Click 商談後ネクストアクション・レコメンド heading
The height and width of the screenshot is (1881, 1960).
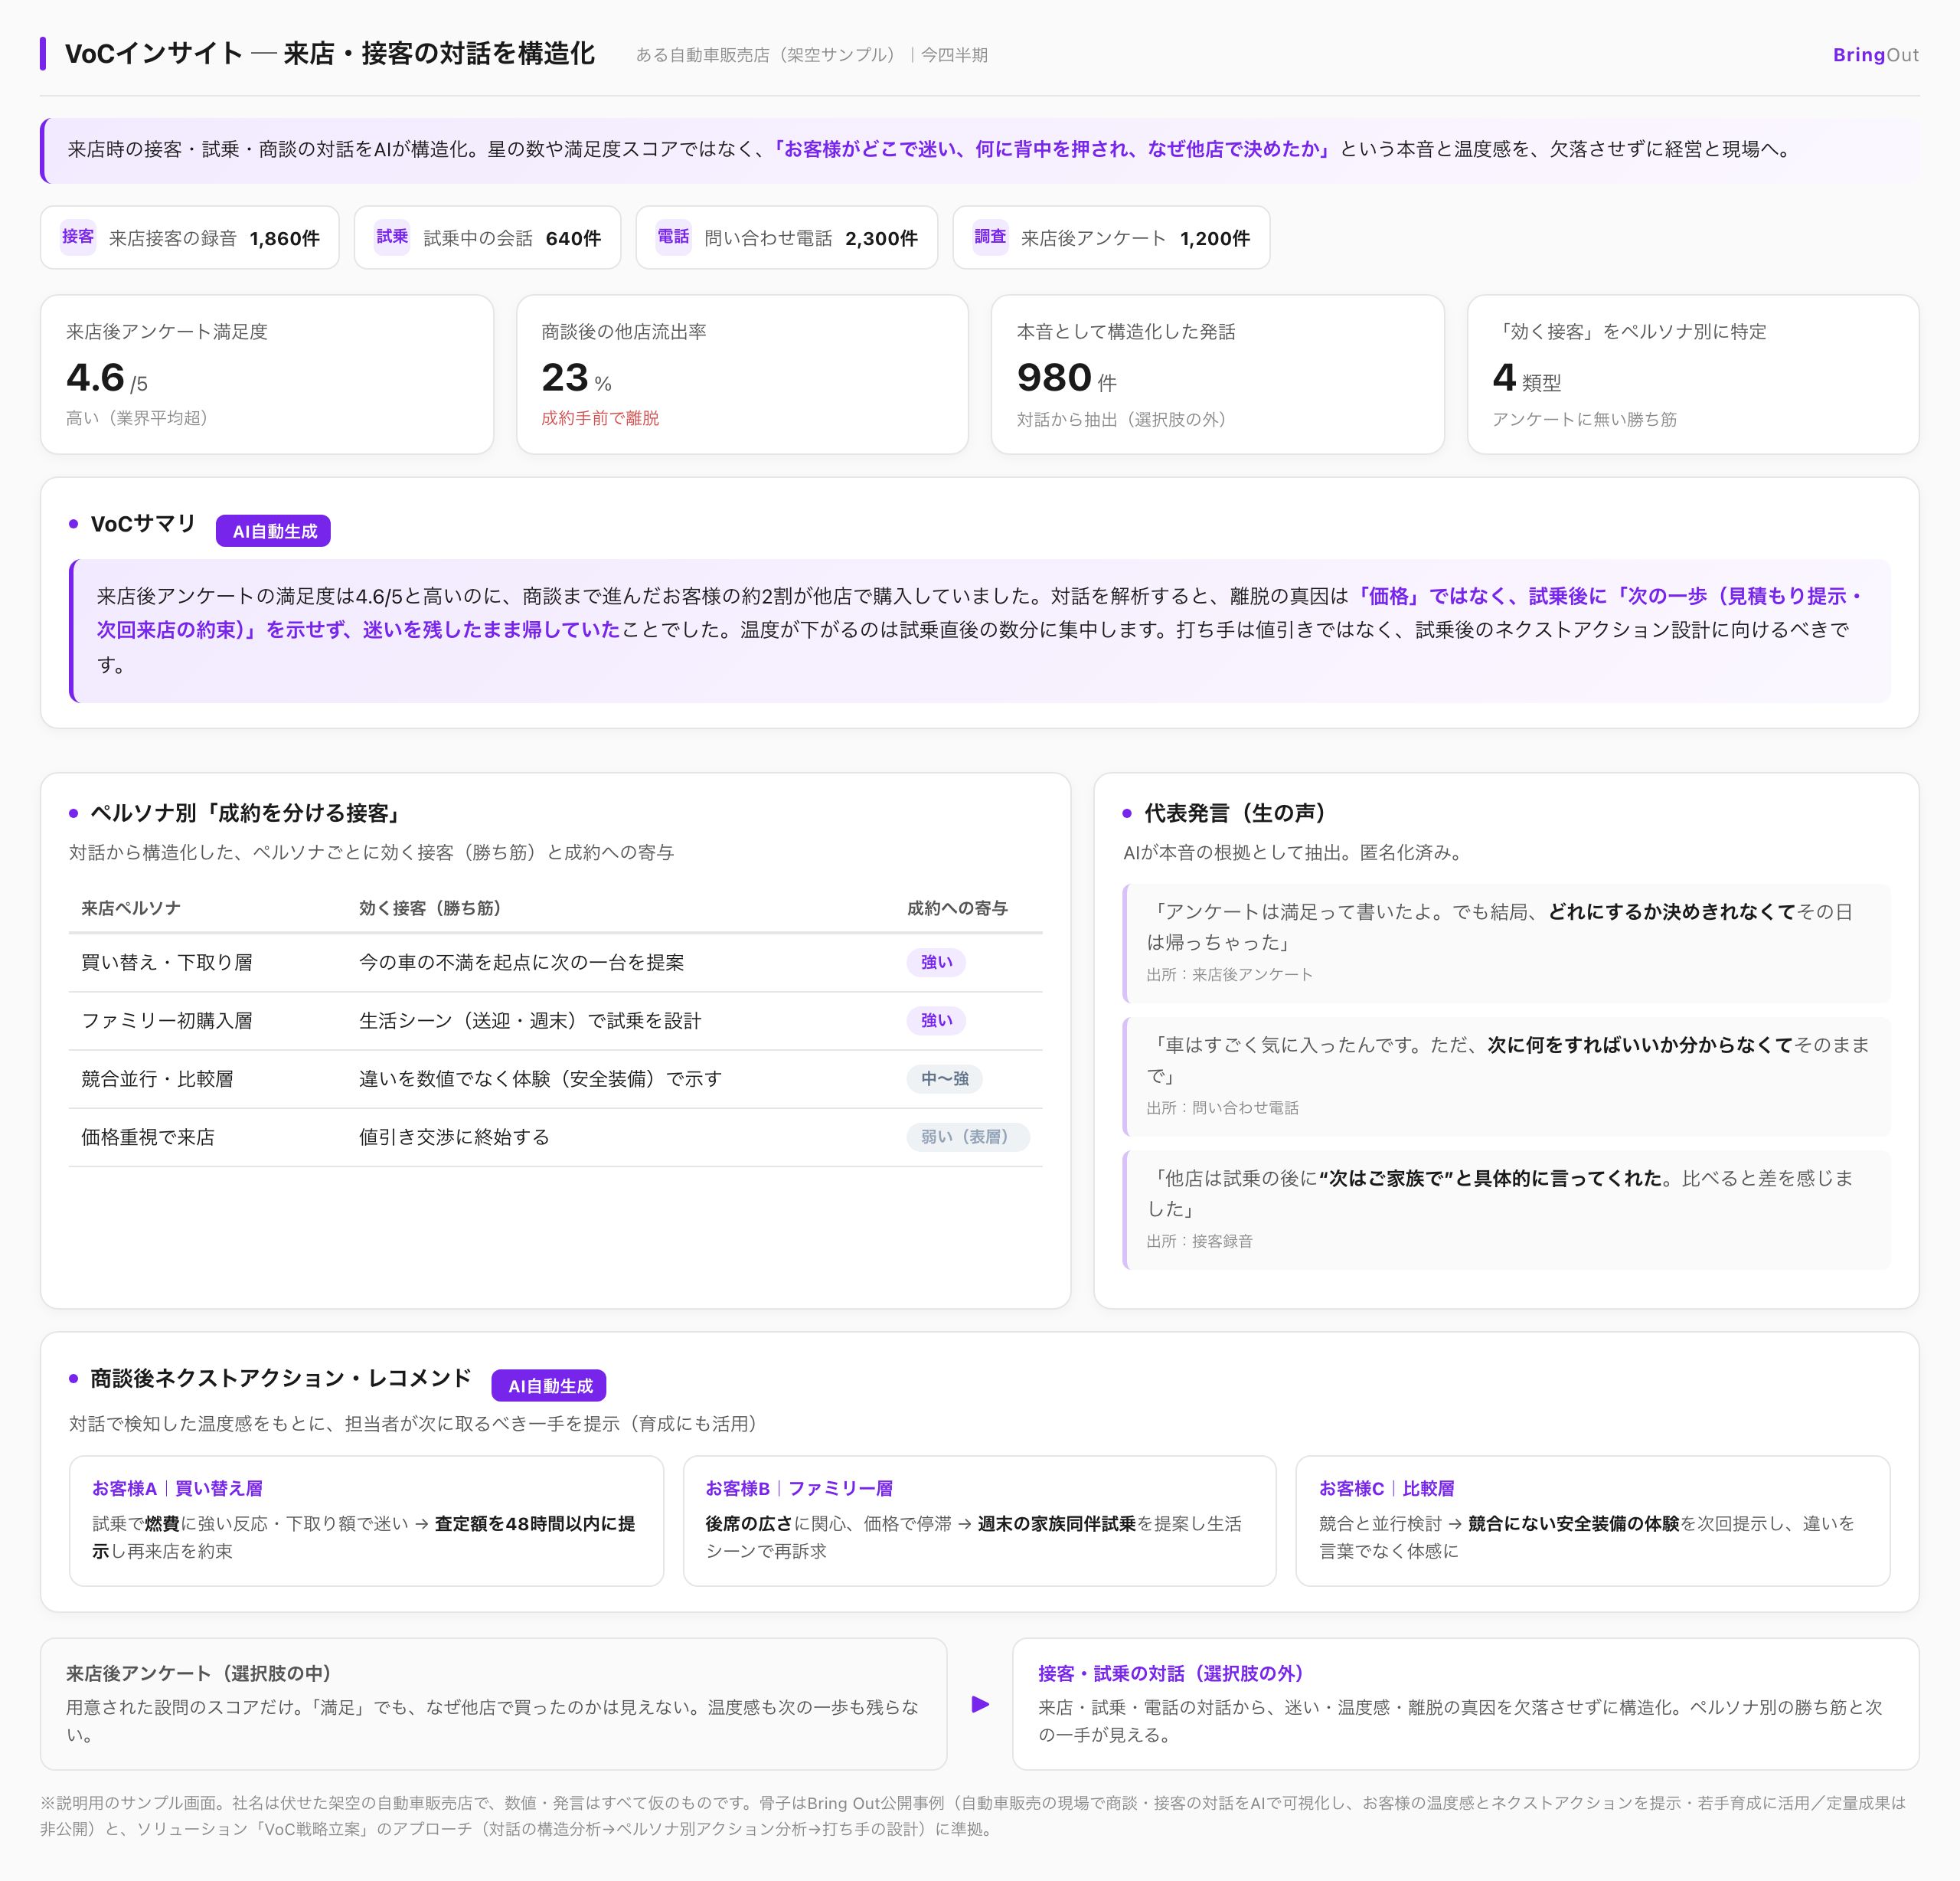coord(280,1379)
